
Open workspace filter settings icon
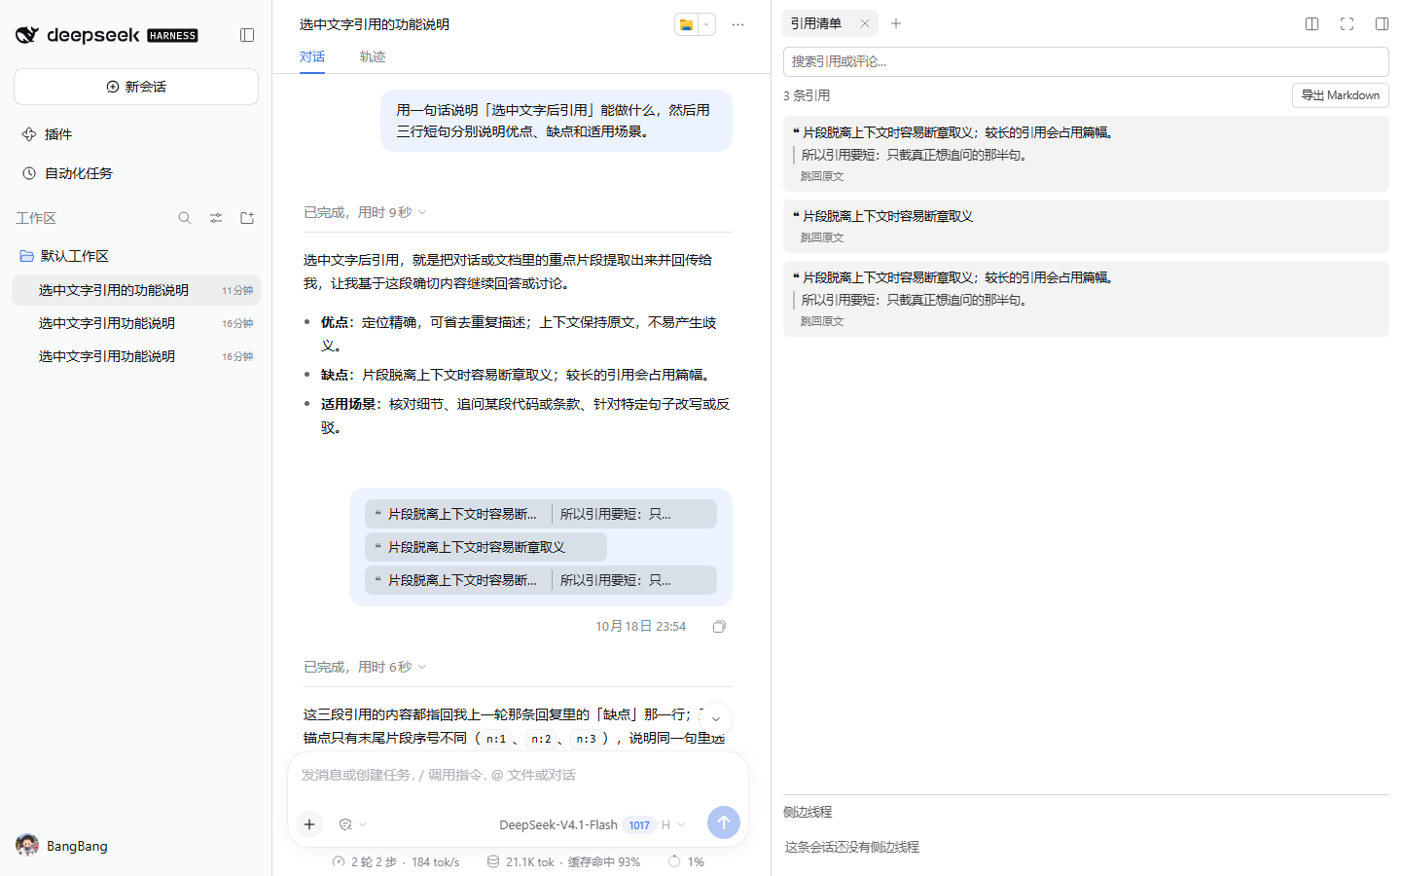tap(216, 218)
